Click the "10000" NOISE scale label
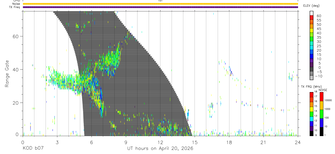The height and width of the screenshot is (154, 335). tap(328, 100)
